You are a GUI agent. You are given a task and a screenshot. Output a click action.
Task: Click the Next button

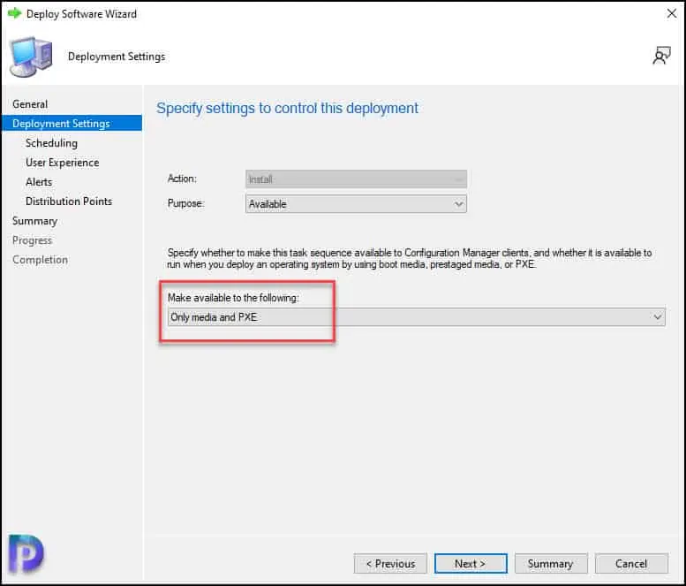471,564
